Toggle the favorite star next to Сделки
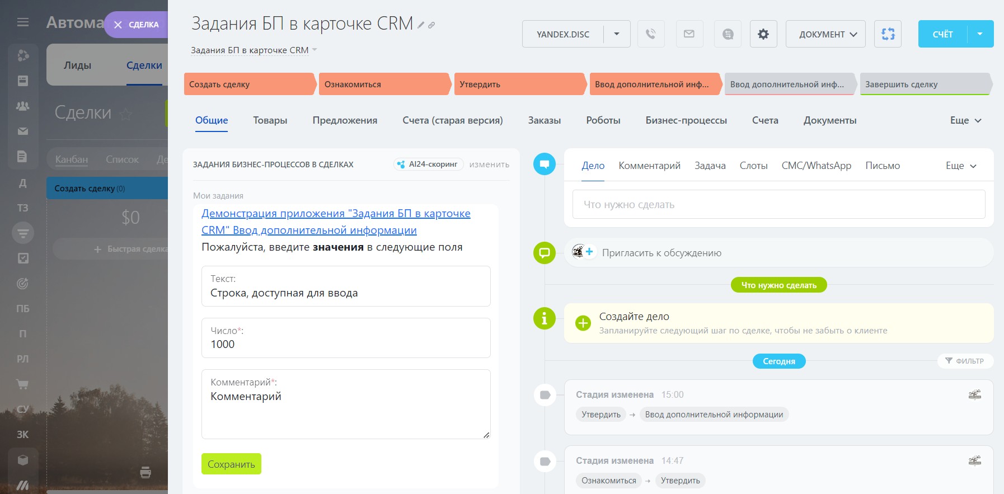 (126, 115)
